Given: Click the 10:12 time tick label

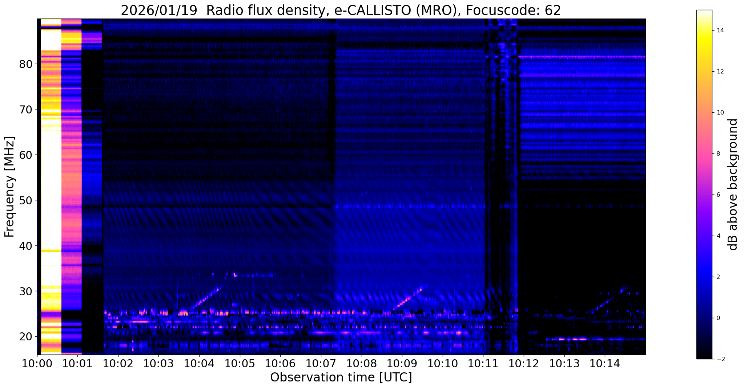Looking at the screenshot, I should [523, 364].
